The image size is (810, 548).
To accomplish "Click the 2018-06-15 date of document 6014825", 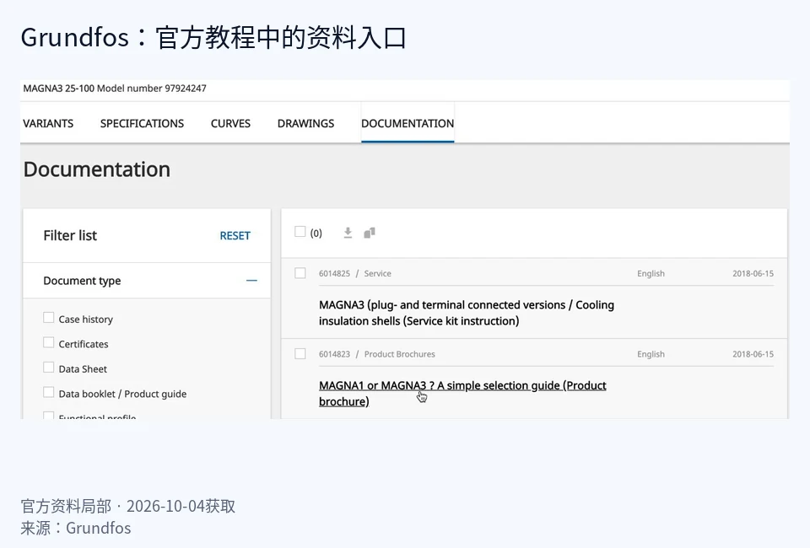I will click(x=753, y=273).
